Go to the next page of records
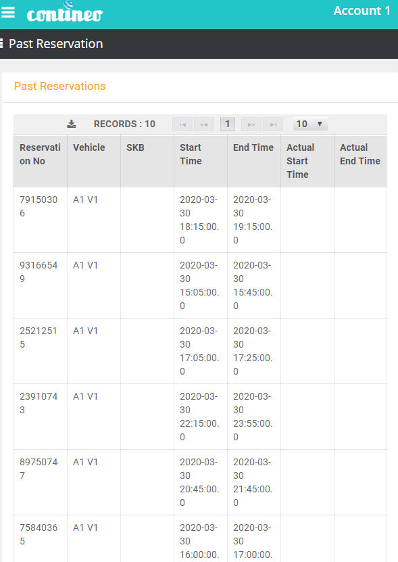Screen dimensions: 398x562 click(251, 124)
